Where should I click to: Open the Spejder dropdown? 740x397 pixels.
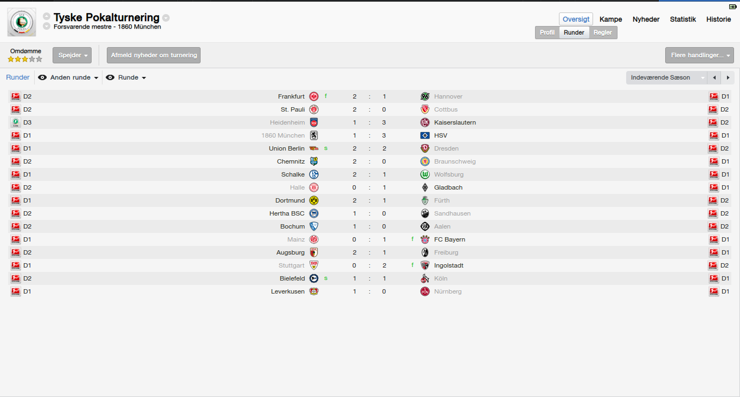tap(72, 55)
